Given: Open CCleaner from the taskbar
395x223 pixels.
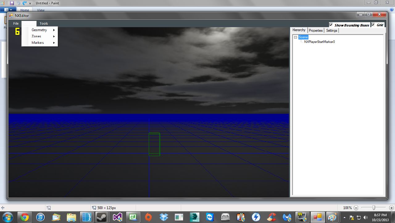Looking at the screenshot, I should point(271,217).
